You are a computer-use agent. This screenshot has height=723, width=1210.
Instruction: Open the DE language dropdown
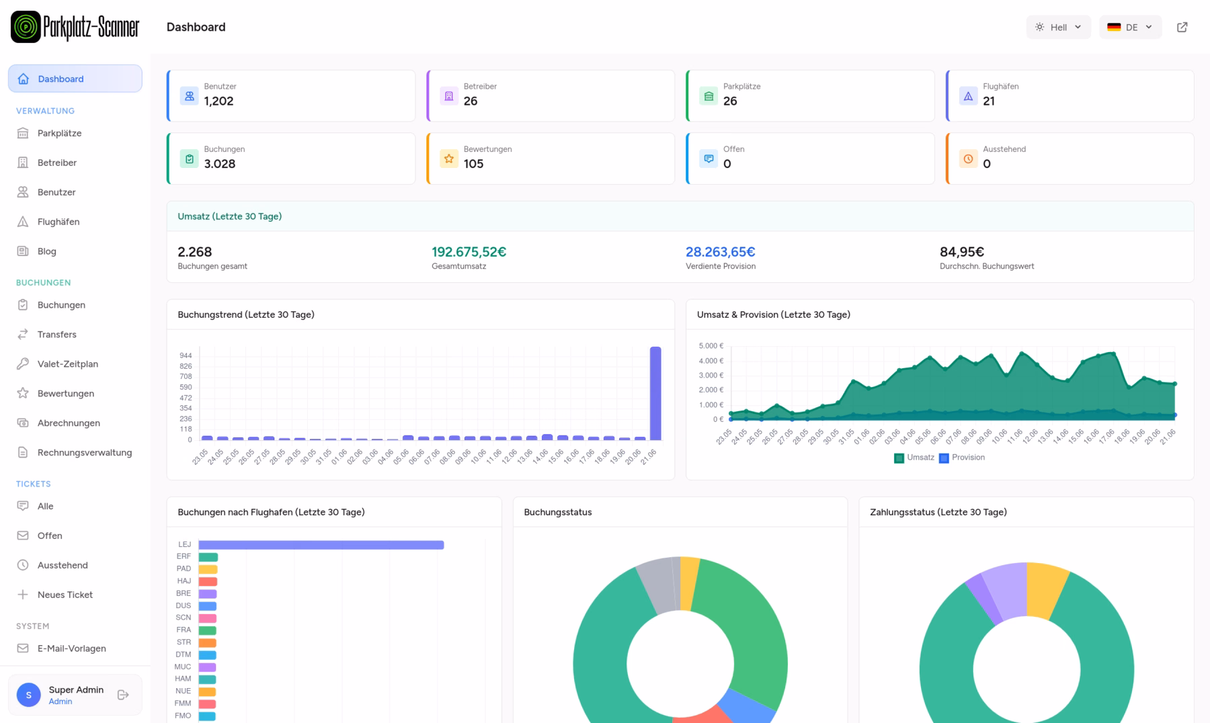(1131, 27)
